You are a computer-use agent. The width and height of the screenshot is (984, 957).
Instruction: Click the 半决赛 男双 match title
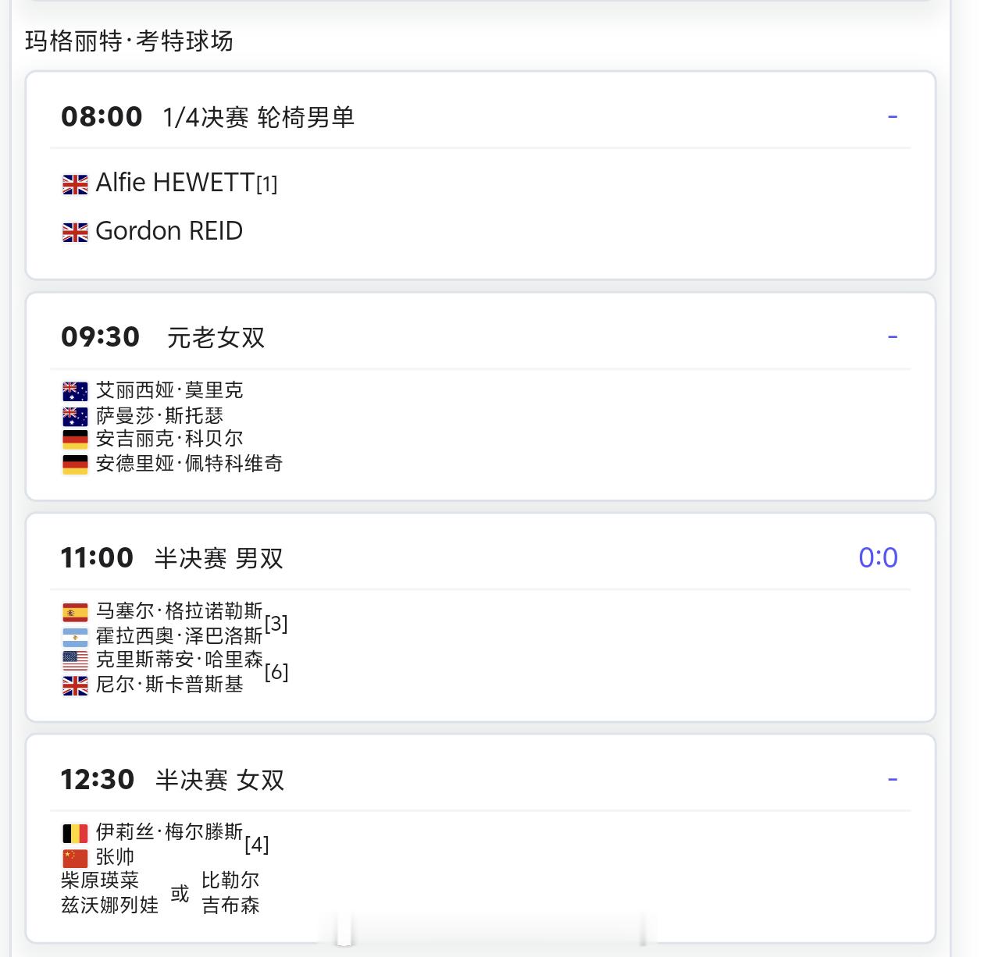219,558
